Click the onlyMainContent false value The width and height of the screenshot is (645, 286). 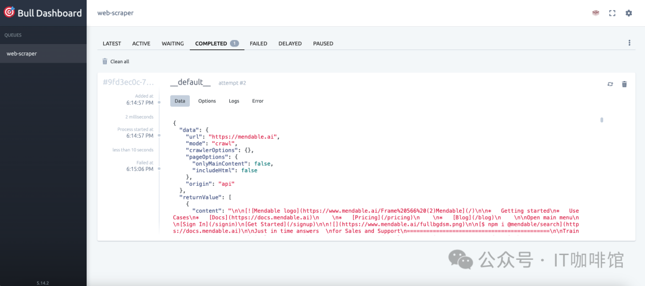coord(263,163)
